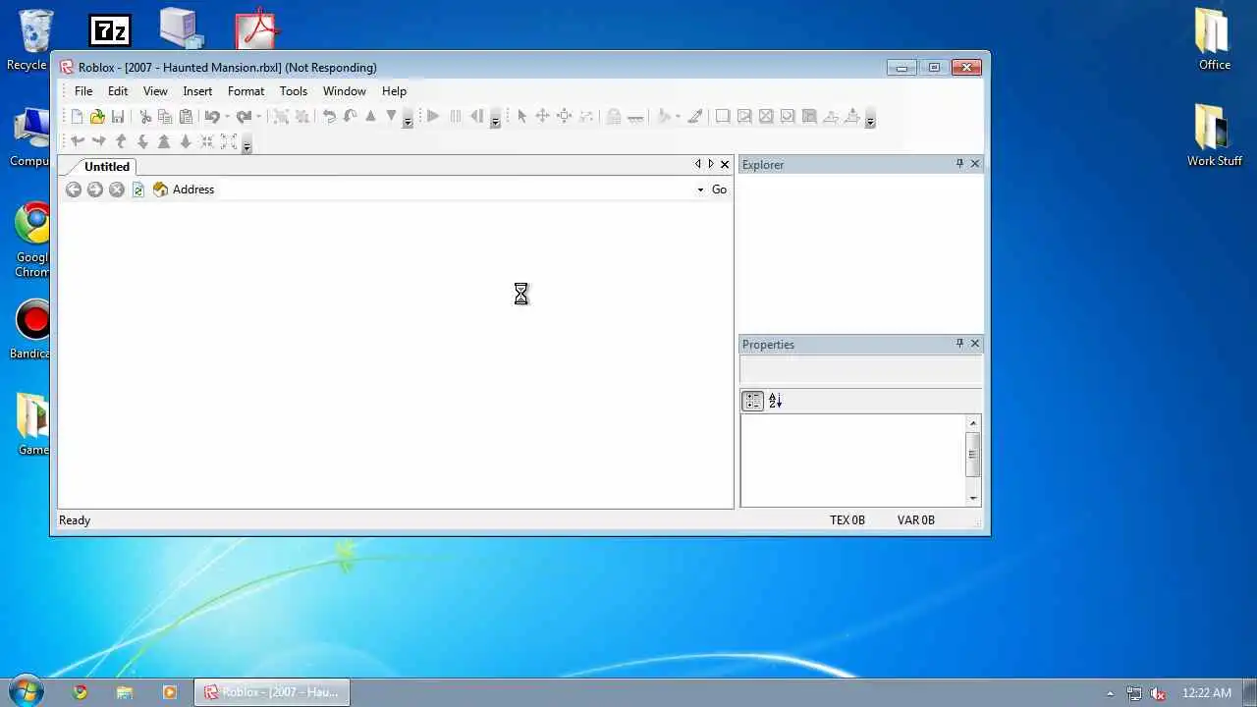Select the four-arrow move tool
The width and height of the screenshot is (1257, 707).
pyautogui.click(x=542, y=116)
